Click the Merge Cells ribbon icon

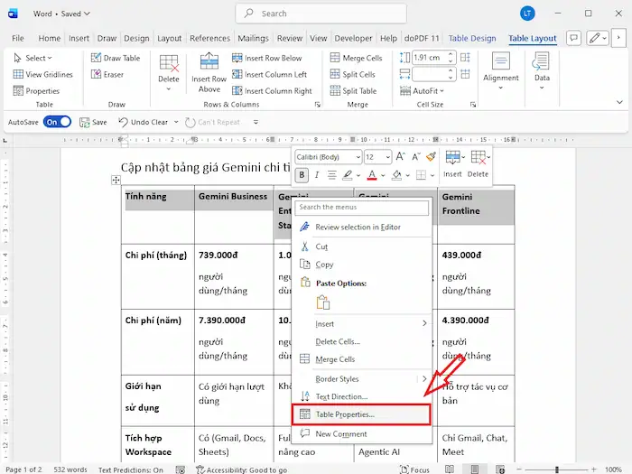(331, 59)
